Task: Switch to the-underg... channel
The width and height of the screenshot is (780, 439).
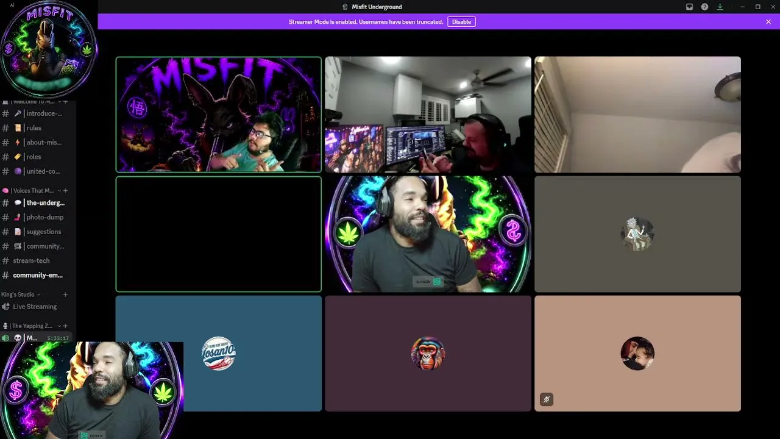Action: (38, 203)
